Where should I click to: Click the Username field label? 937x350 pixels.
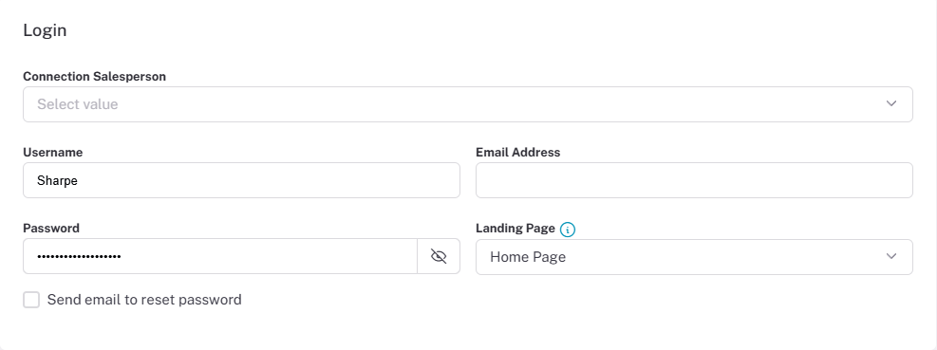[x=52, y=153]
